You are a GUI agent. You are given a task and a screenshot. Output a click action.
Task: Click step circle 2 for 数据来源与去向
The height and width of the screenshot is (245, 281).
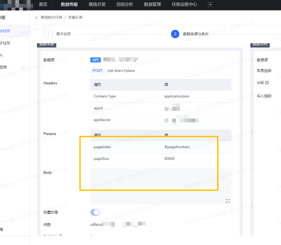click(x=175, y=33)
